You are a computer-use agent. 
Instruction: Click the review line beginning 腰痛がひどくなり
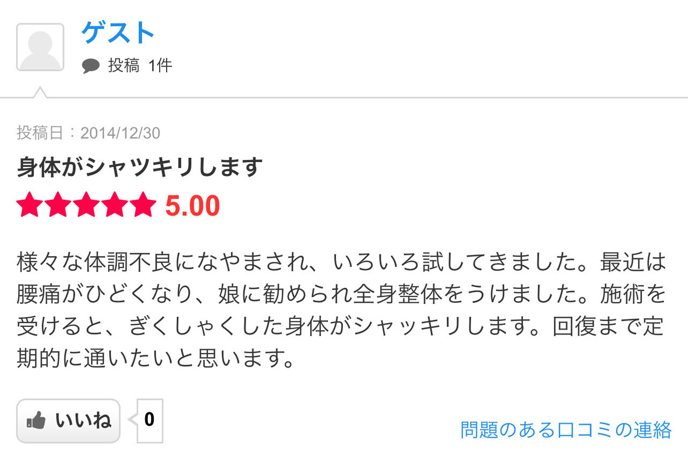[342, 294]
